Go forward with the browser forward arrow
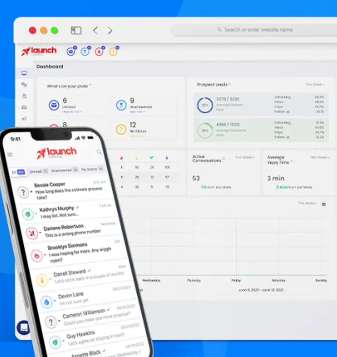 (110, 30)
